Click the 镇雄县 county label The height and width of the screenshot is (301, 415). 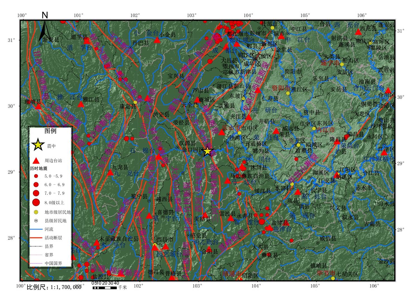[x=319, y=265]
